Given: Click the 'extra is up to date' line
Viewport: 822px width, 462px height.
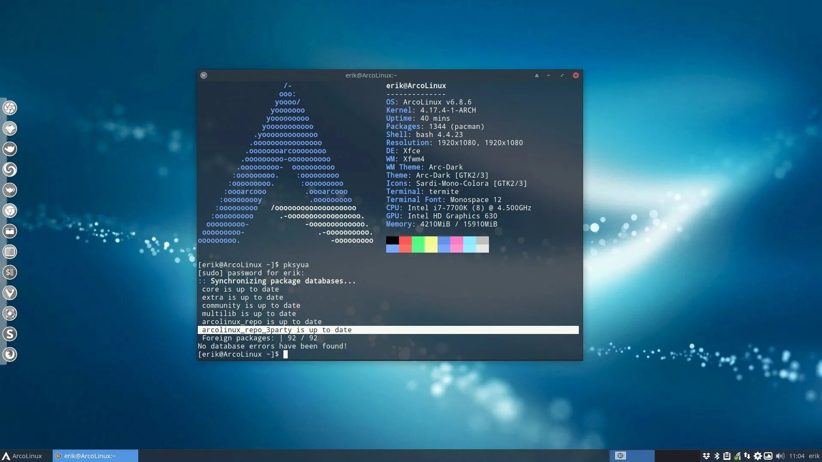Looking at the screenshot, I should 242,298.
